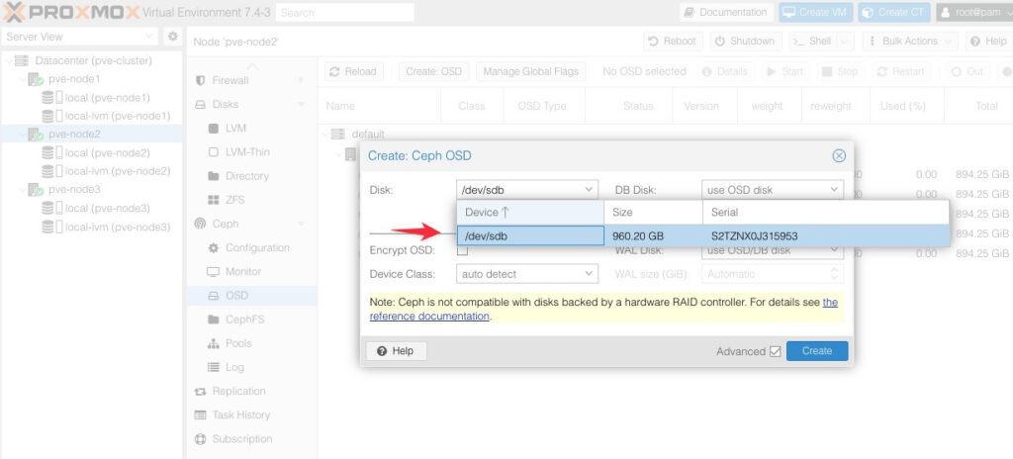Sort disk list by Device column header
The height and width of the screenshot is (459, 1013).
(530, 212)
